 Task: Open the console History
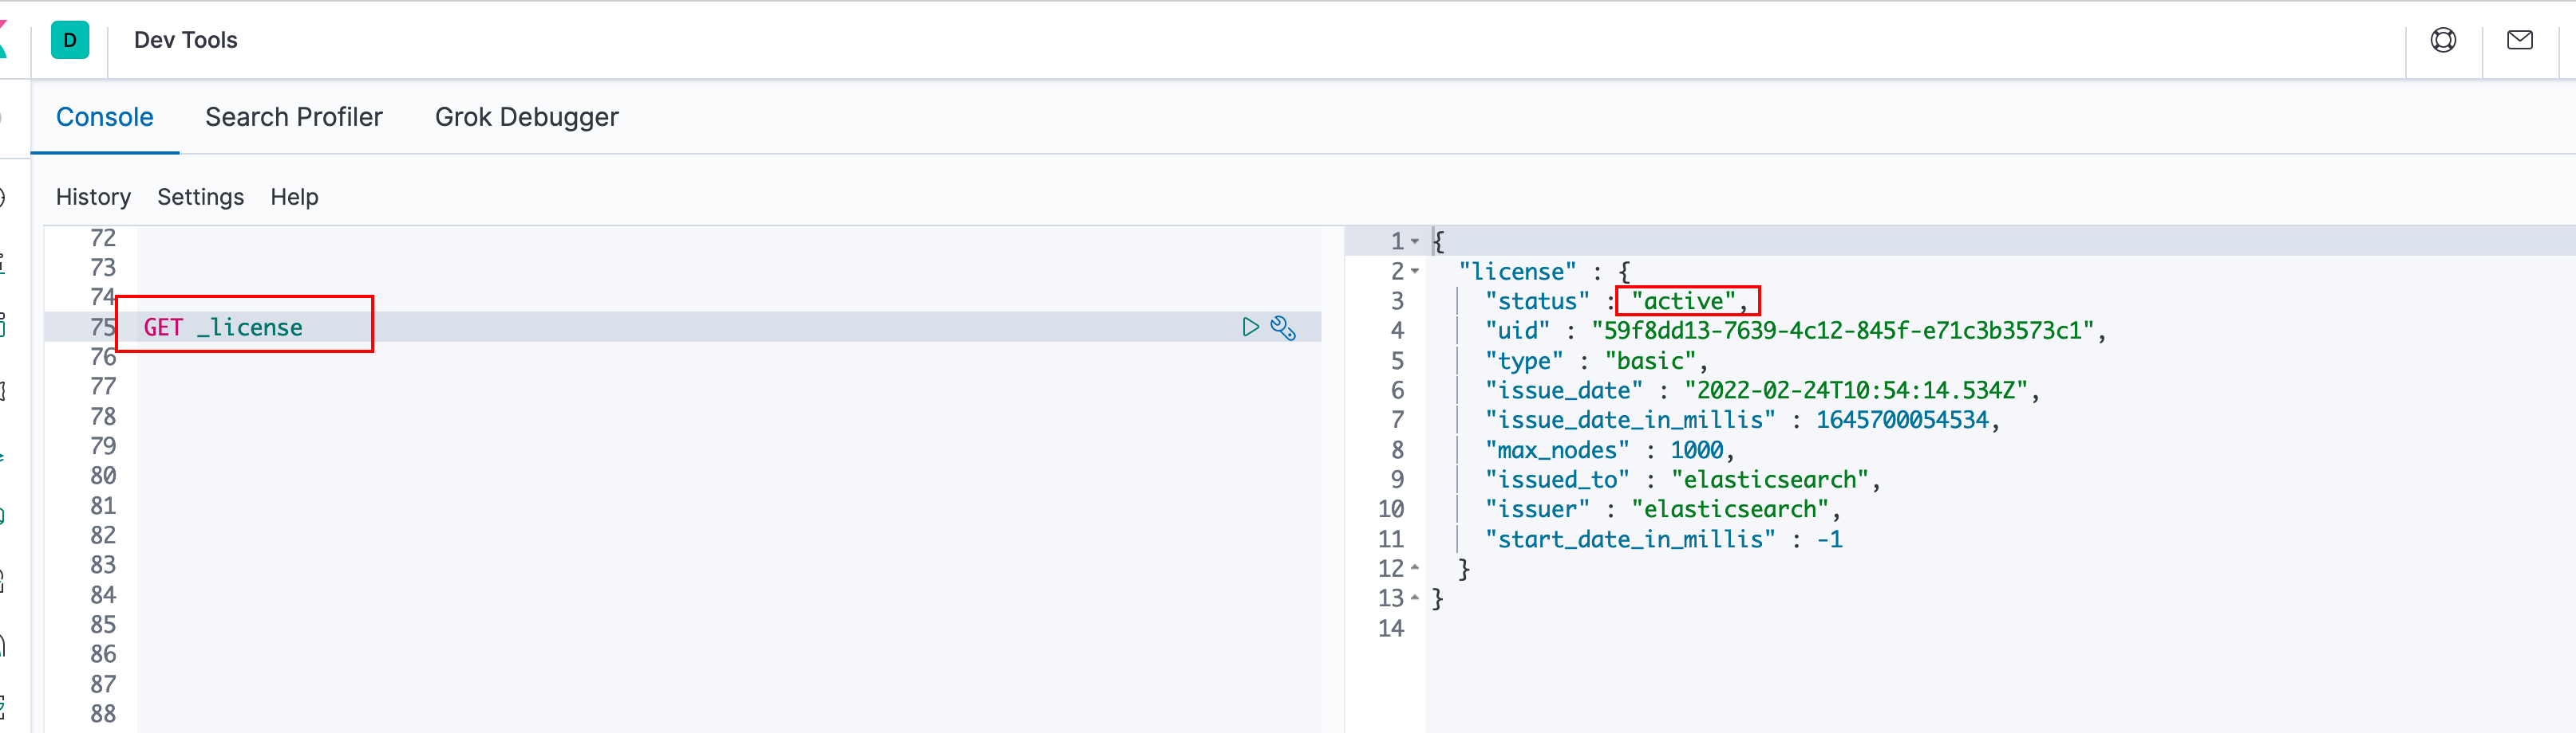[93, 197]
